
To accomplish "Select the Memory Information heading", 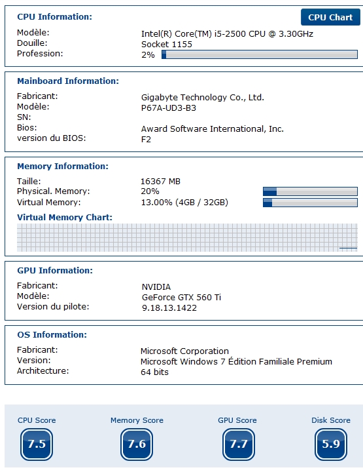I will click(x=63, y=167).
